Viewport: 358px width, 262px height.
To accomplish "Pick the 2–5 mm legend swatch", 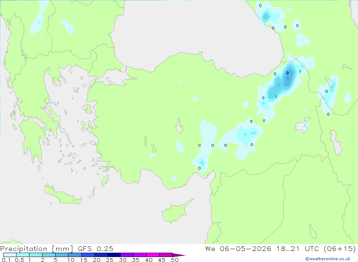I will pyautogui.click(x=49, y=255).
